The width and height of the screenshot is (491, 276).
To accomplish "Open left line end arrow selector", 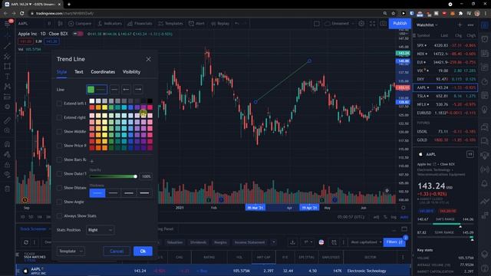I will click(x=126, y=90).
